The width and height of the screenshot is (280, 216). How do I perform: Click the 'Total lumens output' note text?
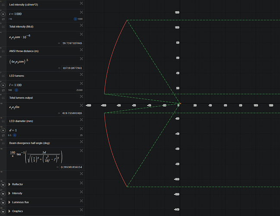[21, 98]
